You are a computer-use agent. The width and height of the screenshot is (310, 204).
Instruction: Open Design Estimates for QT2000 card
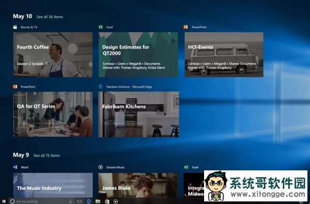pos(138,55)
